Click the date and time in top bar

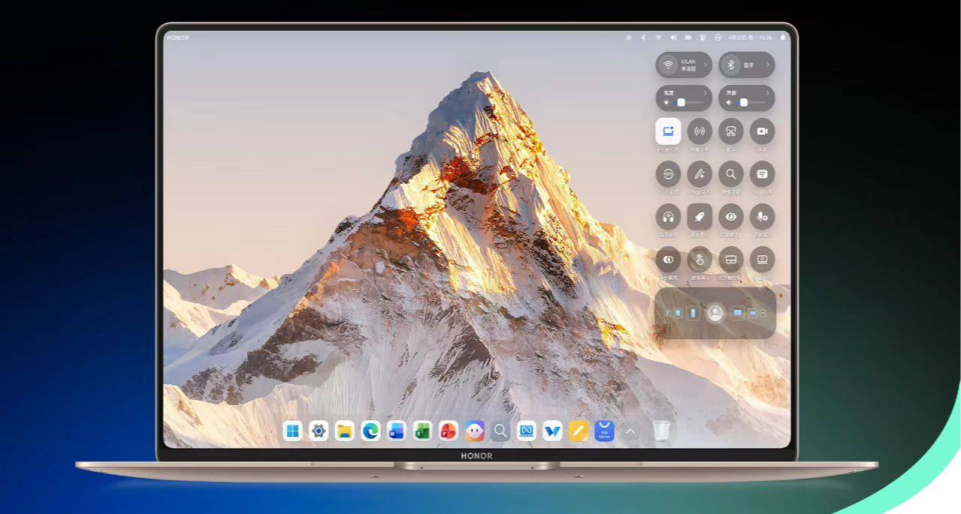tap(750, 38)
